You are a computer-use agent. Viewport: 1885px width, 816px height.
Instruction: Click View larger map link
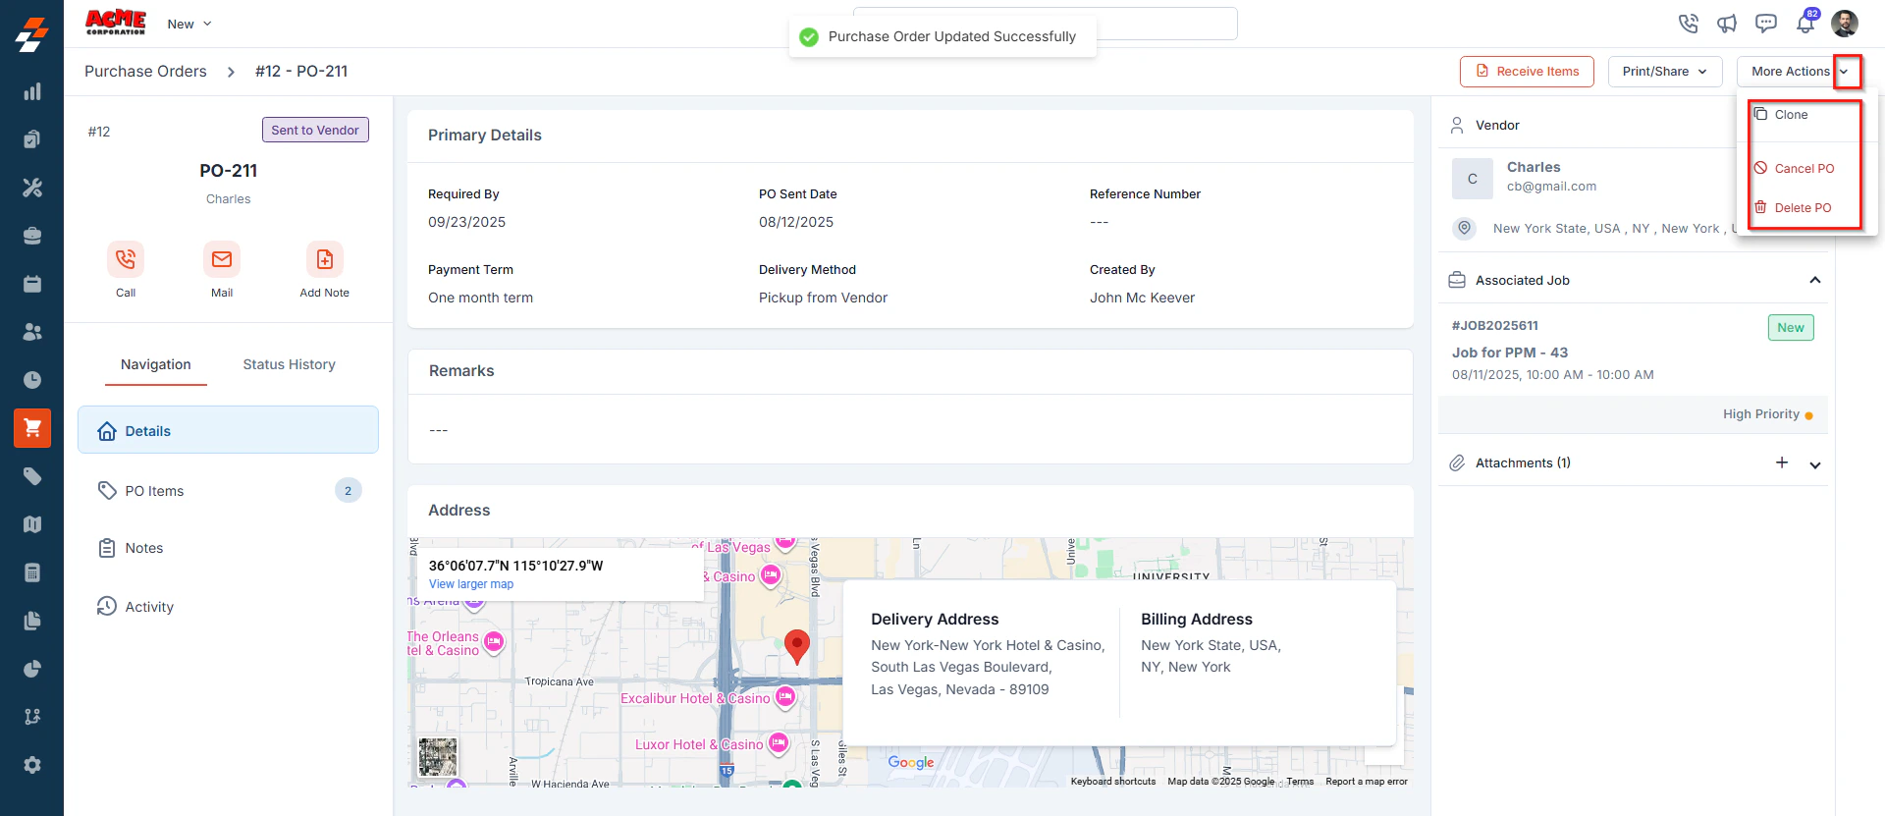471,584
